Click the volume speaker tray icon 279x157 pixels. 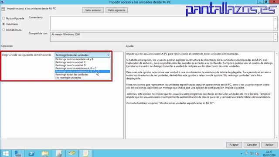tap(257, 154)
